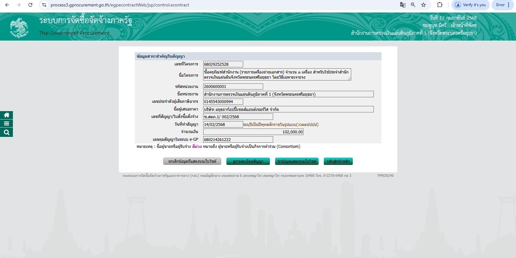Viewport: 516px width, 258px height.
Task: View site information icon beside the URL
Action: (45, 5)
